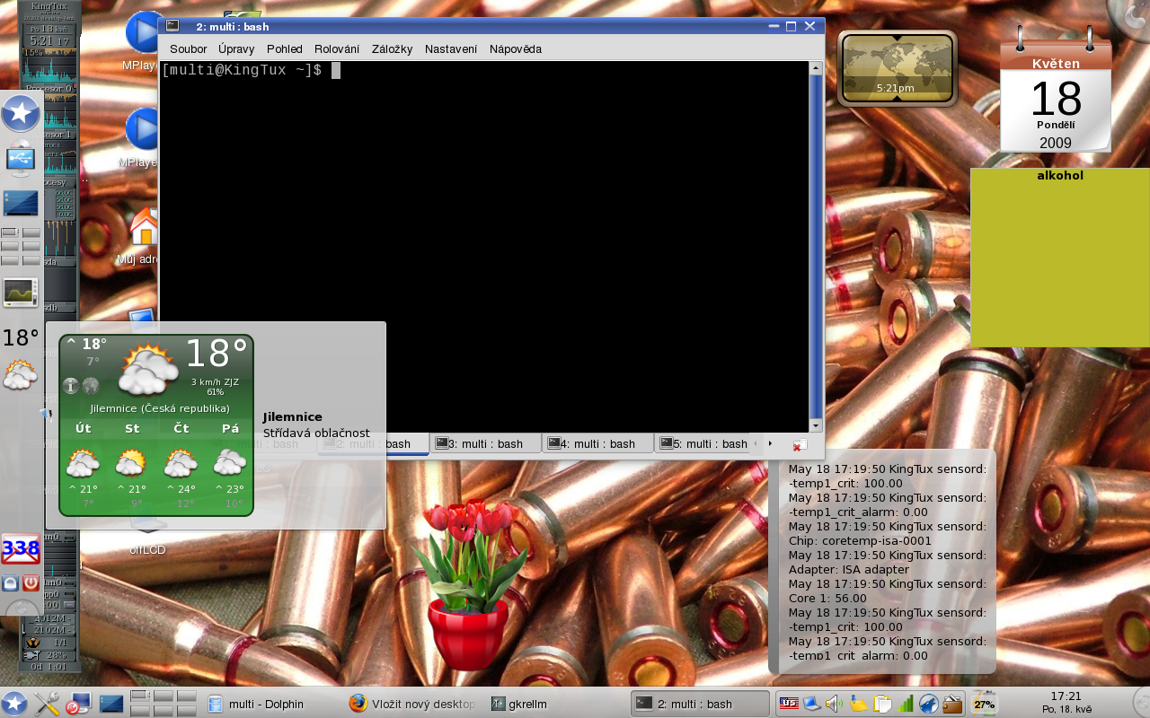Image resolution: width=1150 pixels, height=718 pixels.
Task: Switch to tab 5: multi : bash
Action: (703, 443)
